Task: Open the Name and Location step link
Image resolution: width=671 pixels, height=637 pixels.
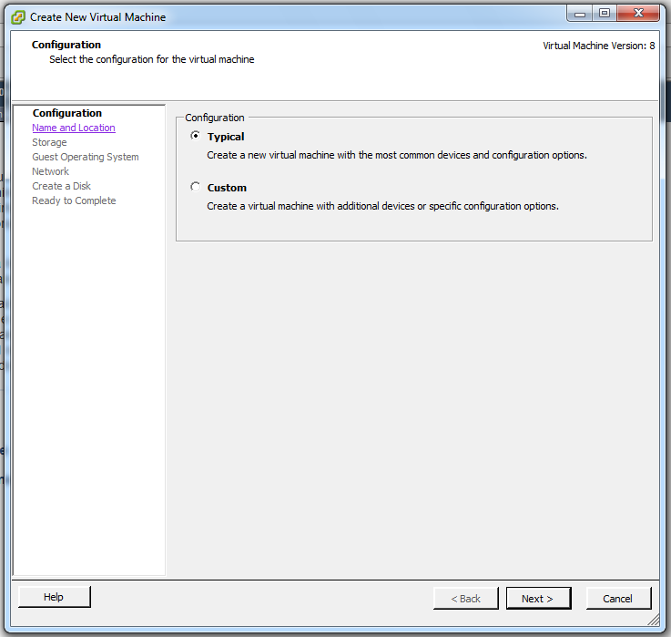Action: pyautogui.click(x=74, y=128)
